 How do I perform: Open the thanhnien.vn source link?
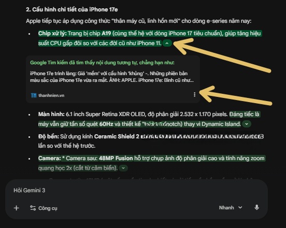point(51,95)
